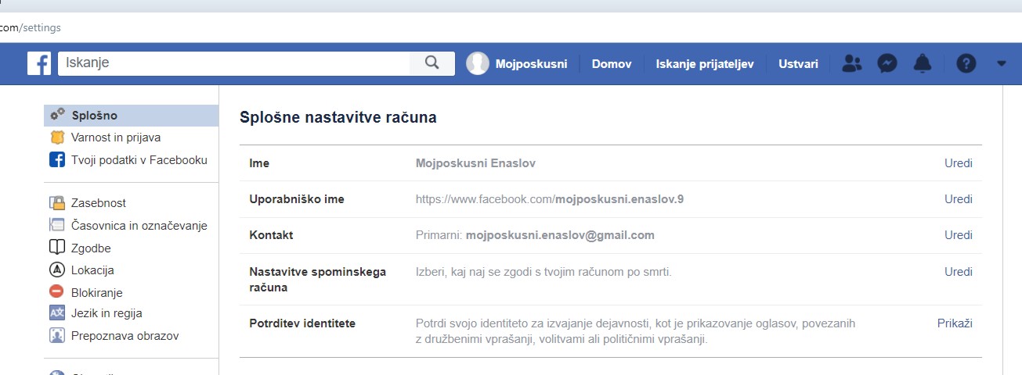The image size is (1022, 375).
Task: Open the help question mark icon
Action: [x=966, y=64]
